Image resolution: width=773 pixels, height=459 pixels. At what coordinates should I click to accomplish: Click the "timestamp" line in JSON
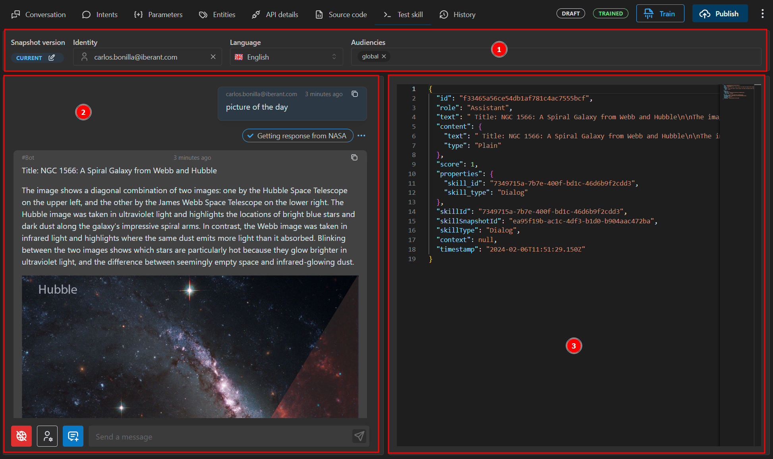[510, 249]
